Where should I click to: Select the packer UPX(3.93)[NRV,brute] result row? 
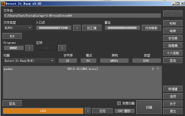pos(82,69)
